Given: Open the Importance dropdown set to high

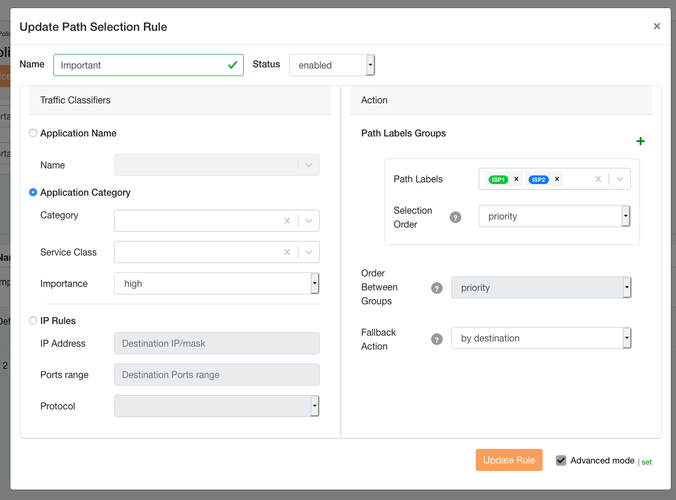Looking at the screenshot, I should coord(217,283).
